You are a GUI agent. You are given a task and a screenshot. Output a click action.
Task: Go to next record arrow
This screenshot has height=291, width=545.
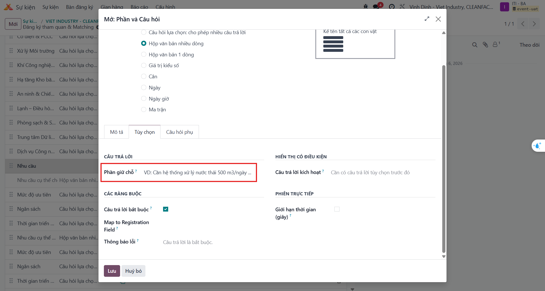[x=534, y=24]
